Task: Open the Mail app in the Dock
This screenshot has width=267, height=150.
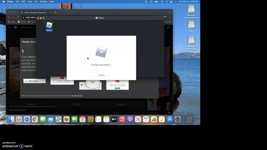Action: point(50,120)
